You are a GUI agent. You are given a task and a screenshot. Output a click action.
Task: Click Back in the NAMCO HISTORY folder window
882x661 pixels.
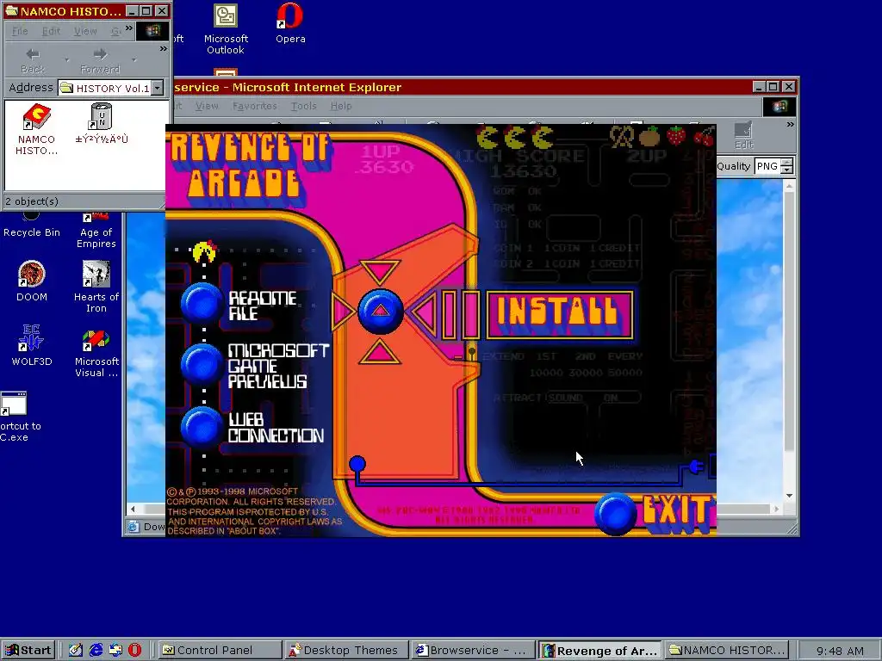click(x=33, y=61)
